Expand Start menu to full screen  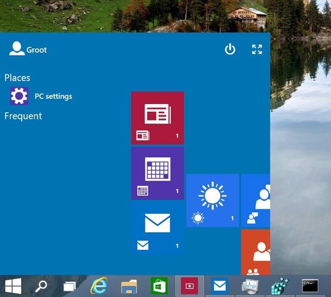257,50
